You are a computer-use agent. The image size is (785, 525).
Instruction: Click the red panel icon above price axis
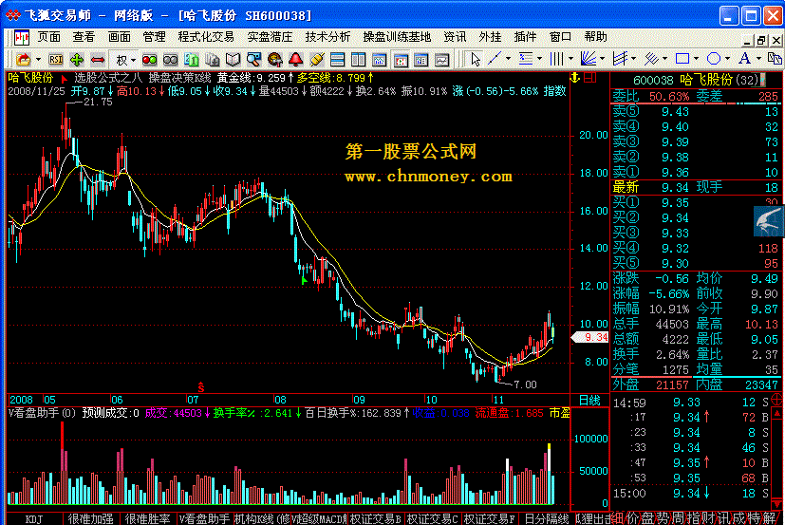point(590,78)
